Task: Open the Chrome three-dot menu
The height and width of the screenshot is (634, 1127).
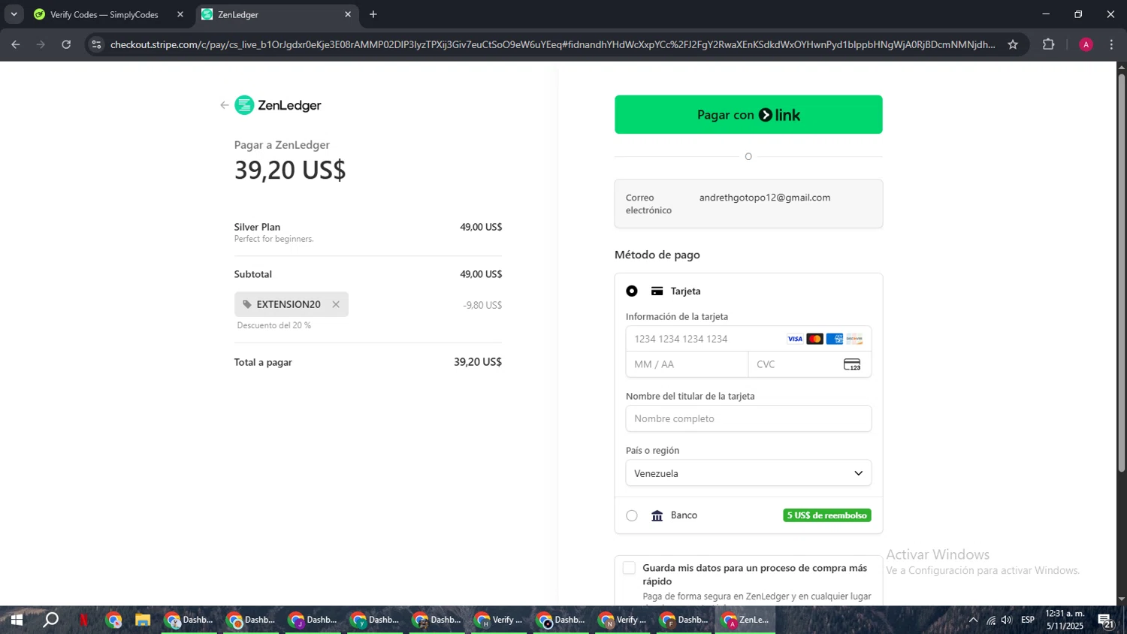Action: pos(1111,44)
